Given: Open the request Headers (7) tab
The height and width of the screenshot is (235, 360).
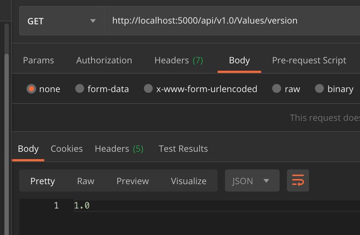Looking at the screenshot, I should (179, 60).
